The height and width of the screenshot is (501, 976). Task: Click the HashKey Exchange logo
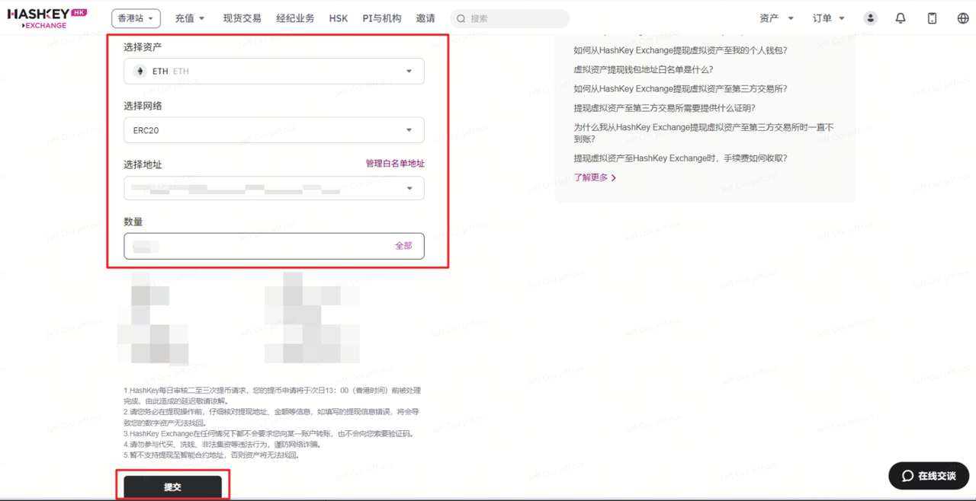[47, 18]
